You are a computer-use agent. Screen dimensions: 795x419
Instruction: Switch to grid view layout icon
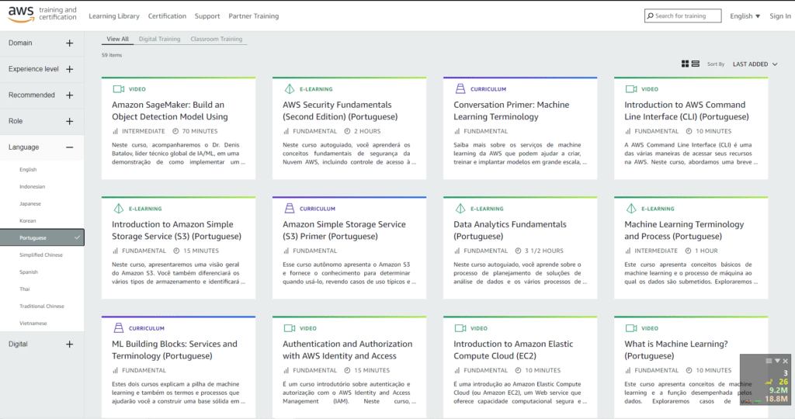pyautogui.click(x=686, y=64)
